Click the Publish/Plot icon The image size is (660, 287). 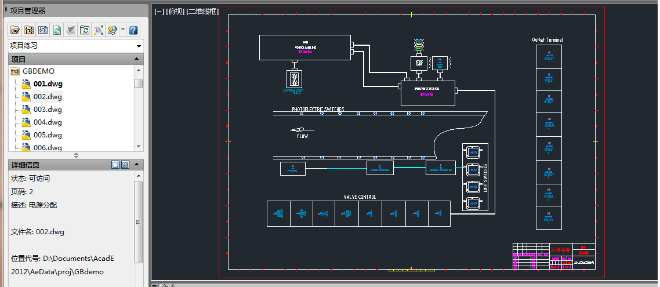click(x=112, y=30)
